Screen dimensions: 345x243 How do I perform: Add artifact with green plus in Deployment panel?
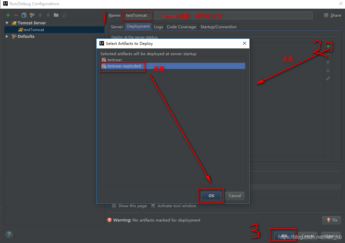328,46
